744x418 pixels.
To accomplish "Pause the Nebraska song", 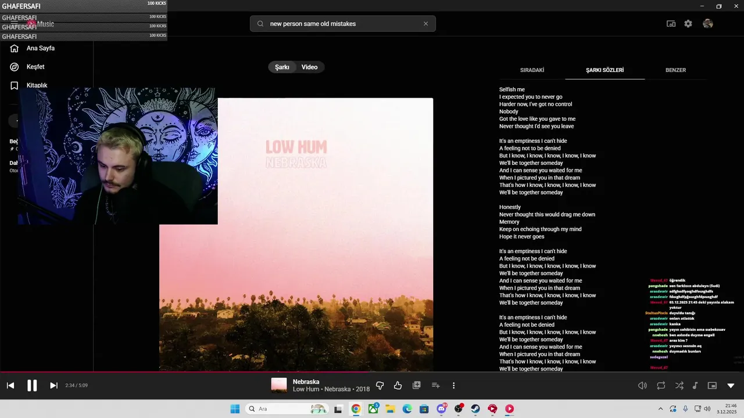I will (32, 385).
